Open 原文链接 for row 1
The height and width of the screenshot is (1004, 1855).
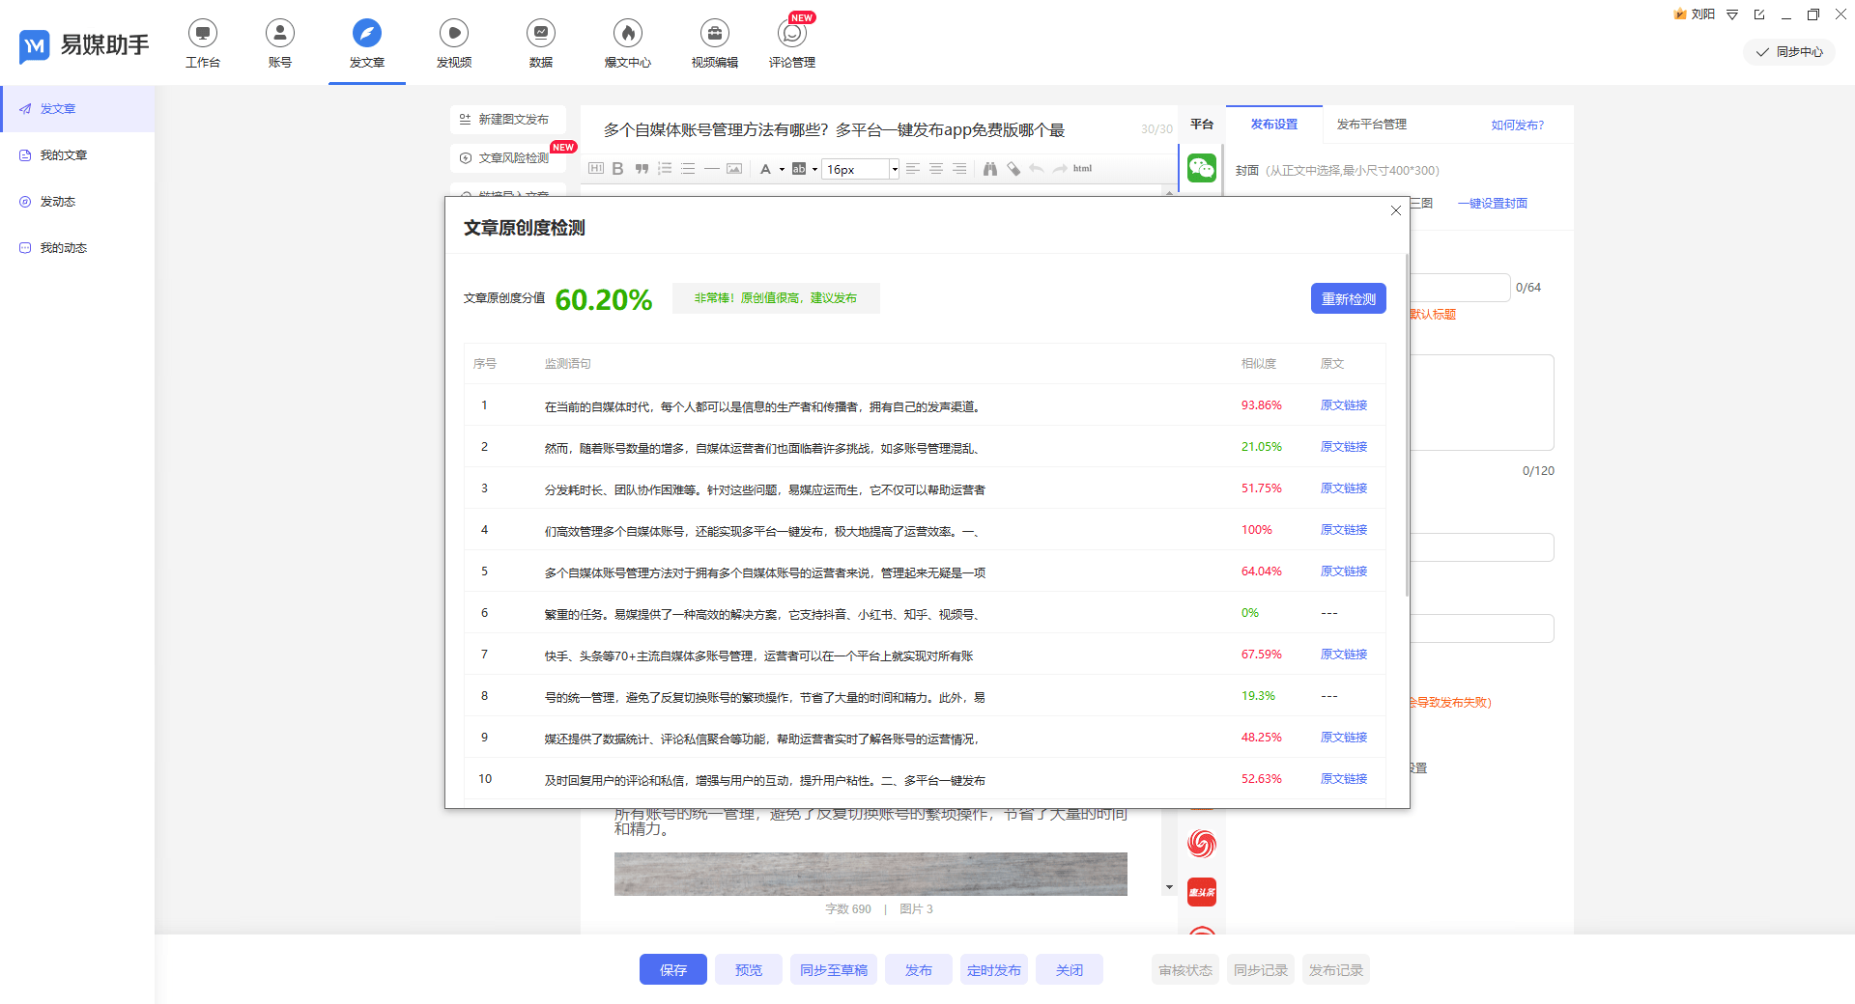[x=1344, y=405]
